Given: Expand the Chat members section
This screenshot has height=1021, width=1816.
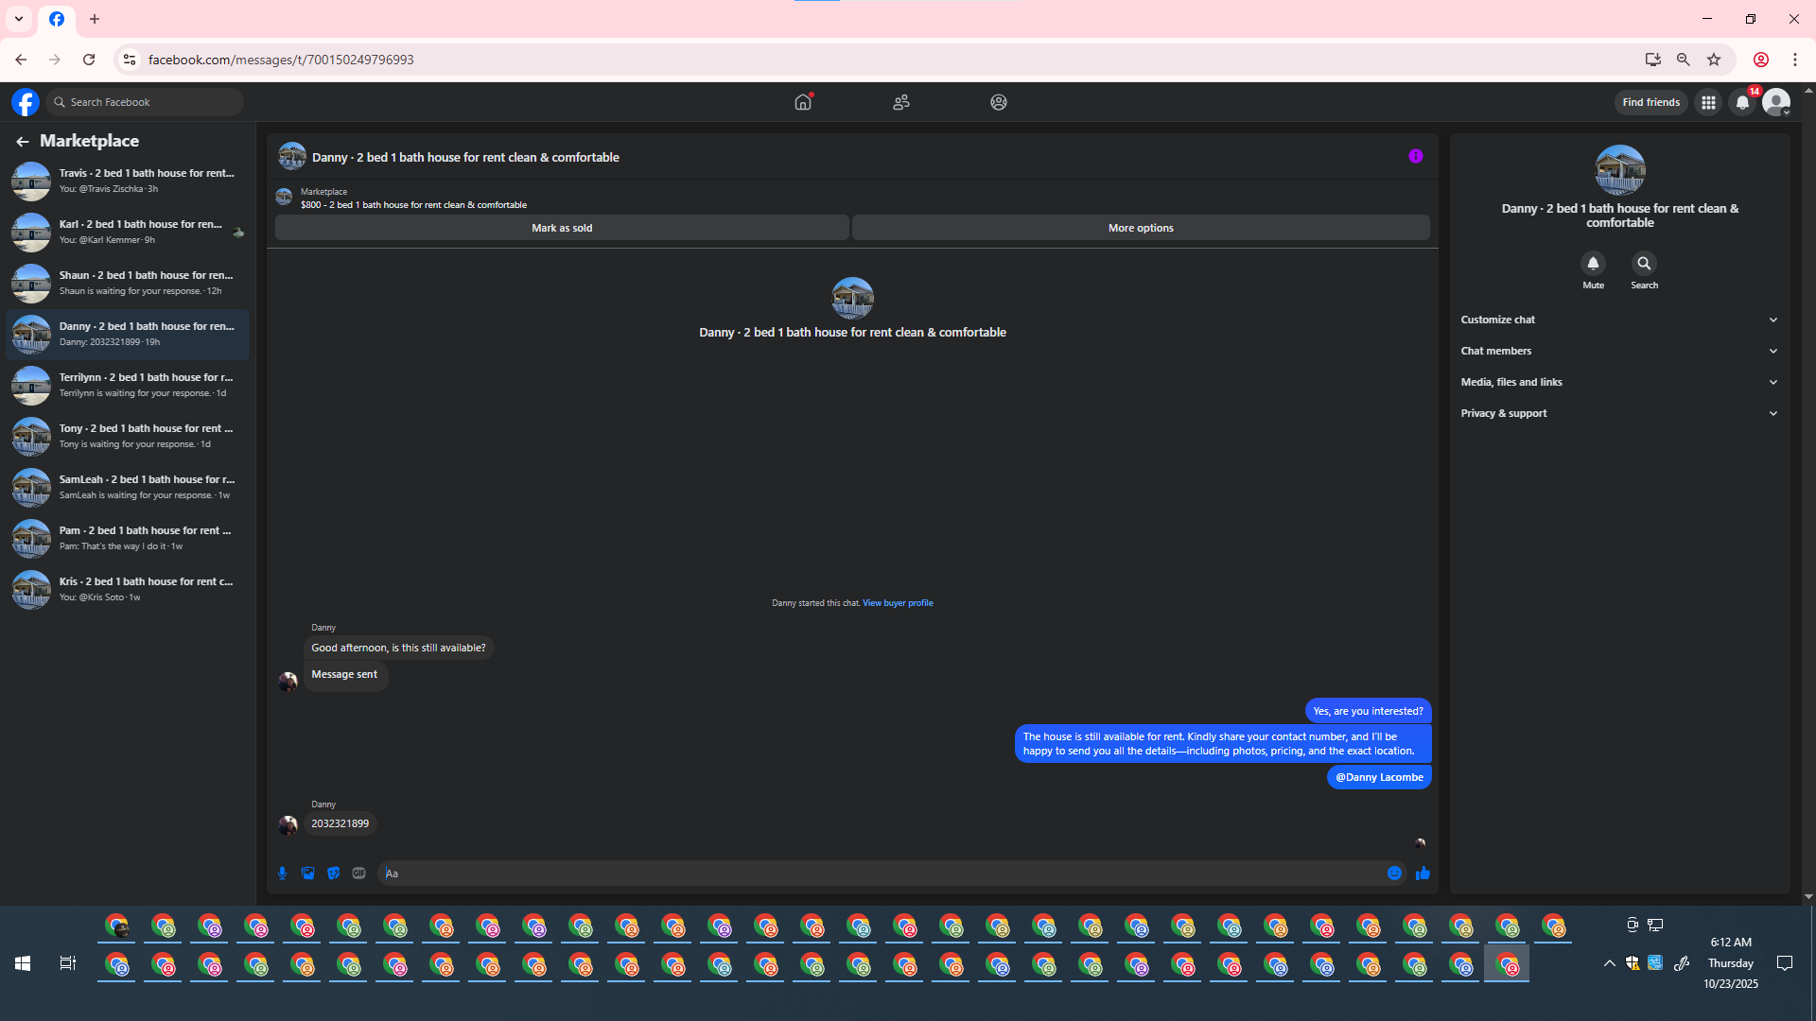Looking at the screenshot, I should (1619, 351).
